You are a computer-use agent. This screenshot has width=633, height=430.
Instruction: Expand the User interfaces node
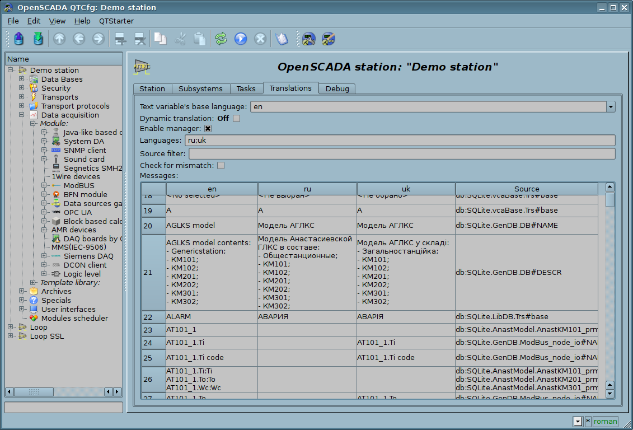(22, 309)
